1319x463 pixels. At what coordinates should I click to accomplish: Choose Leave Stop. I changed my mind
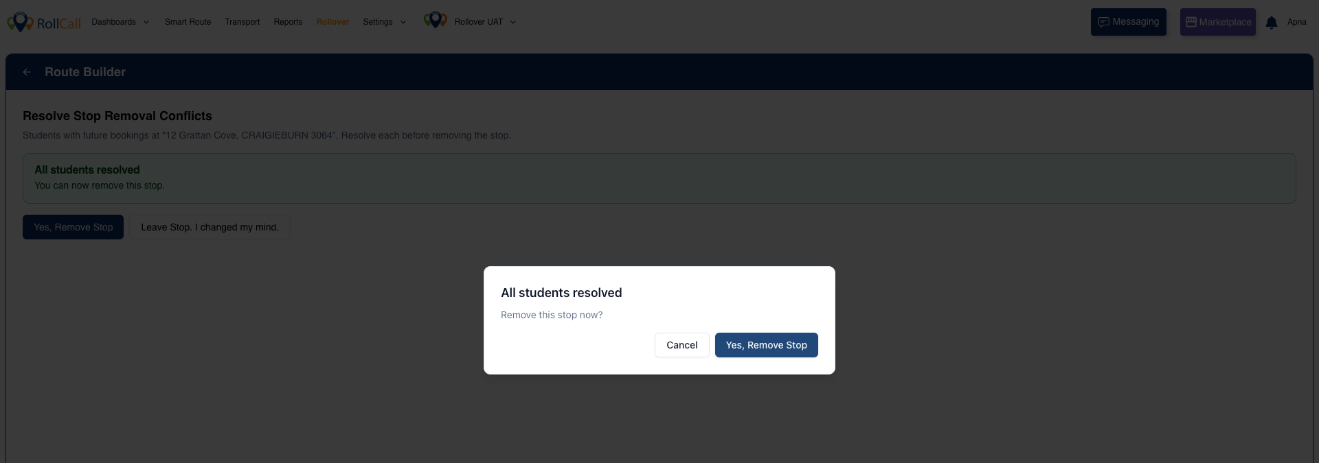click(210, 227)
